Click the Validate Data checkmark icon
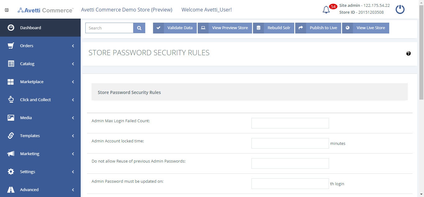 coord(158,28)
